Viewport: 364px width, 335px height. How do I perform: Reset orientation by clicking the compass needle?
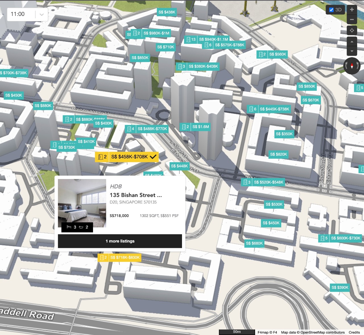coord(352,65)
